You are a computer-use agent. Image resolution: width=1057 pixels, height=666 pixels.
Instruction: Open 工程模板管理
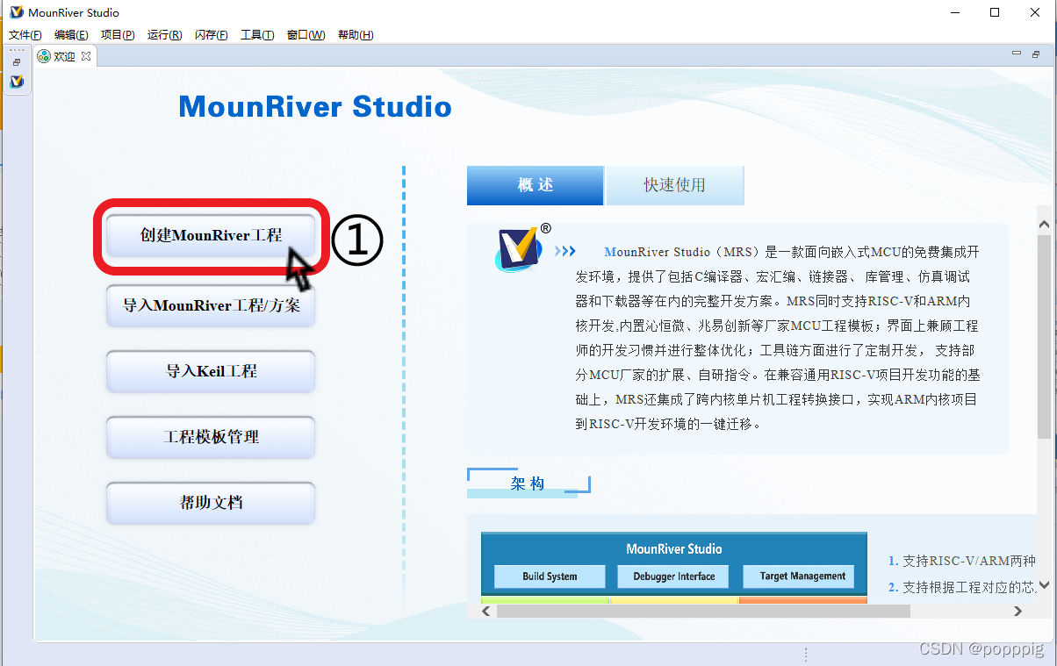[x=211, y=437]
